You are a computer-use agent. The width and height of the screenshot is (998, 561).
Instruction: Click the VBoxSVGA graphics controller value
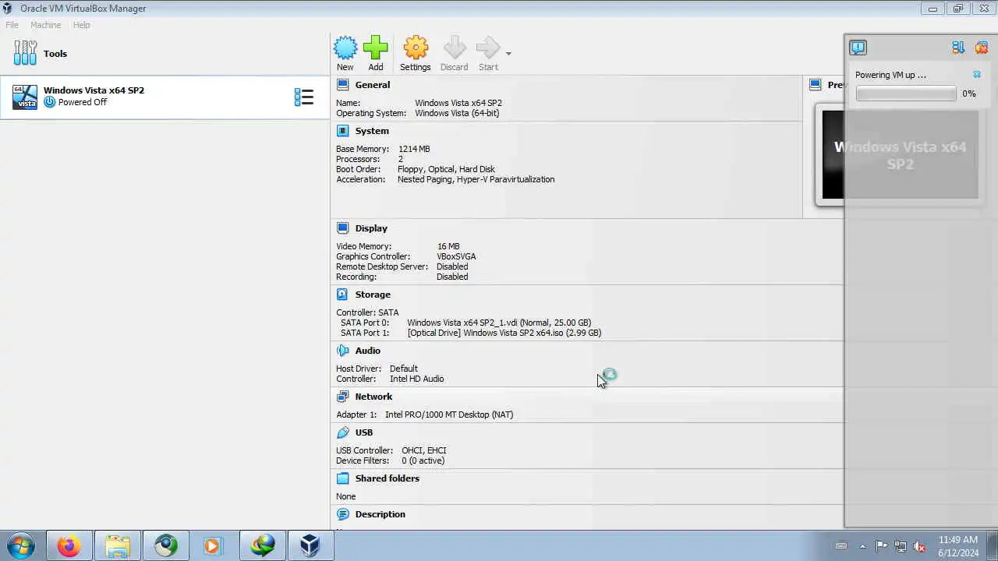(456, 256)
